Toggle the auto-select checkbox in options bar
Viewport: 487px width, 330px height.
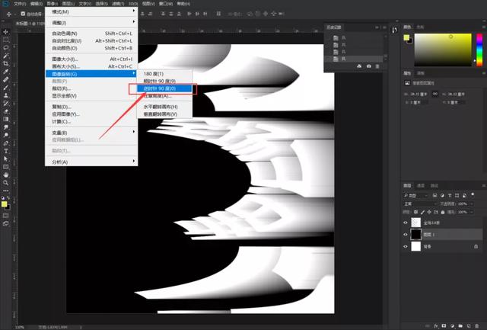tap(23, 14)
